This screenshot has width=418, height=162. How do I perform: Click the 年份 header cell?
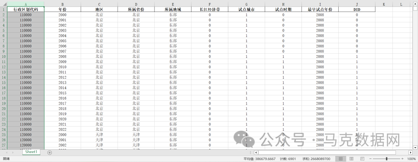coord(62,10)
